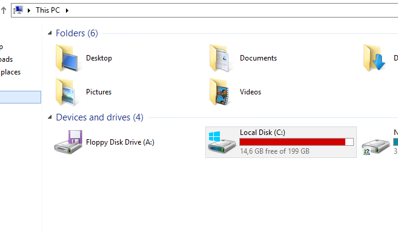Click the Floppy Disk Drive (A:) label
Screen dimensions: 398x233
click(120, 142)
